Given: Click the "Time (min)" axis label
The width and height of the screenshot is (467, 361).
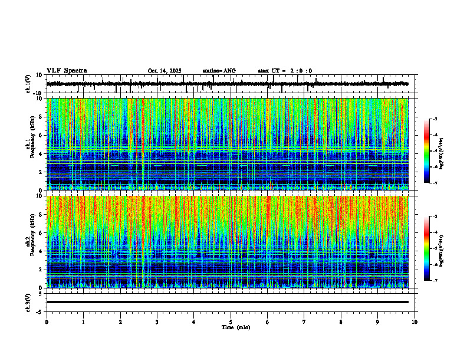Looking at the screenshot, I should 236,327.
